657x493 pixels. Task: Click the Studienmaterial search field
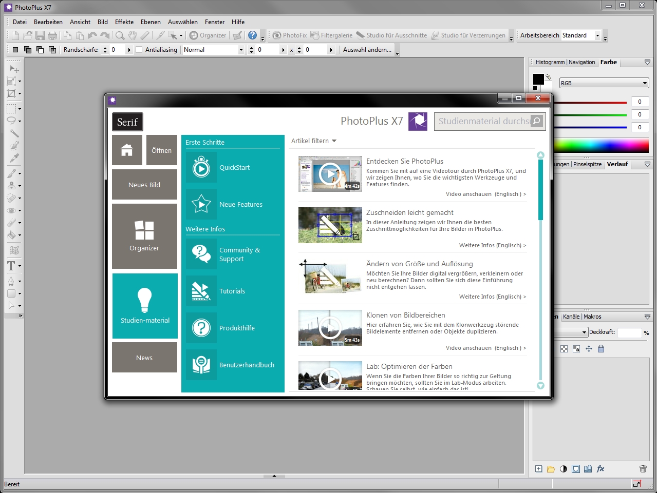(483, 122)
